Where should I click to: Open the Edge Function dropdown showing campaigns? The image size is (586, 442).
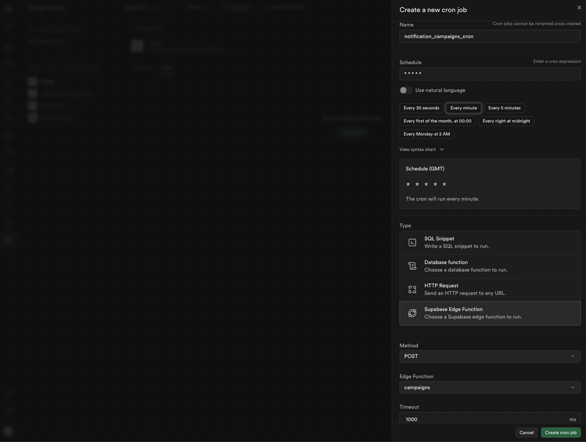tap(490, 387)
